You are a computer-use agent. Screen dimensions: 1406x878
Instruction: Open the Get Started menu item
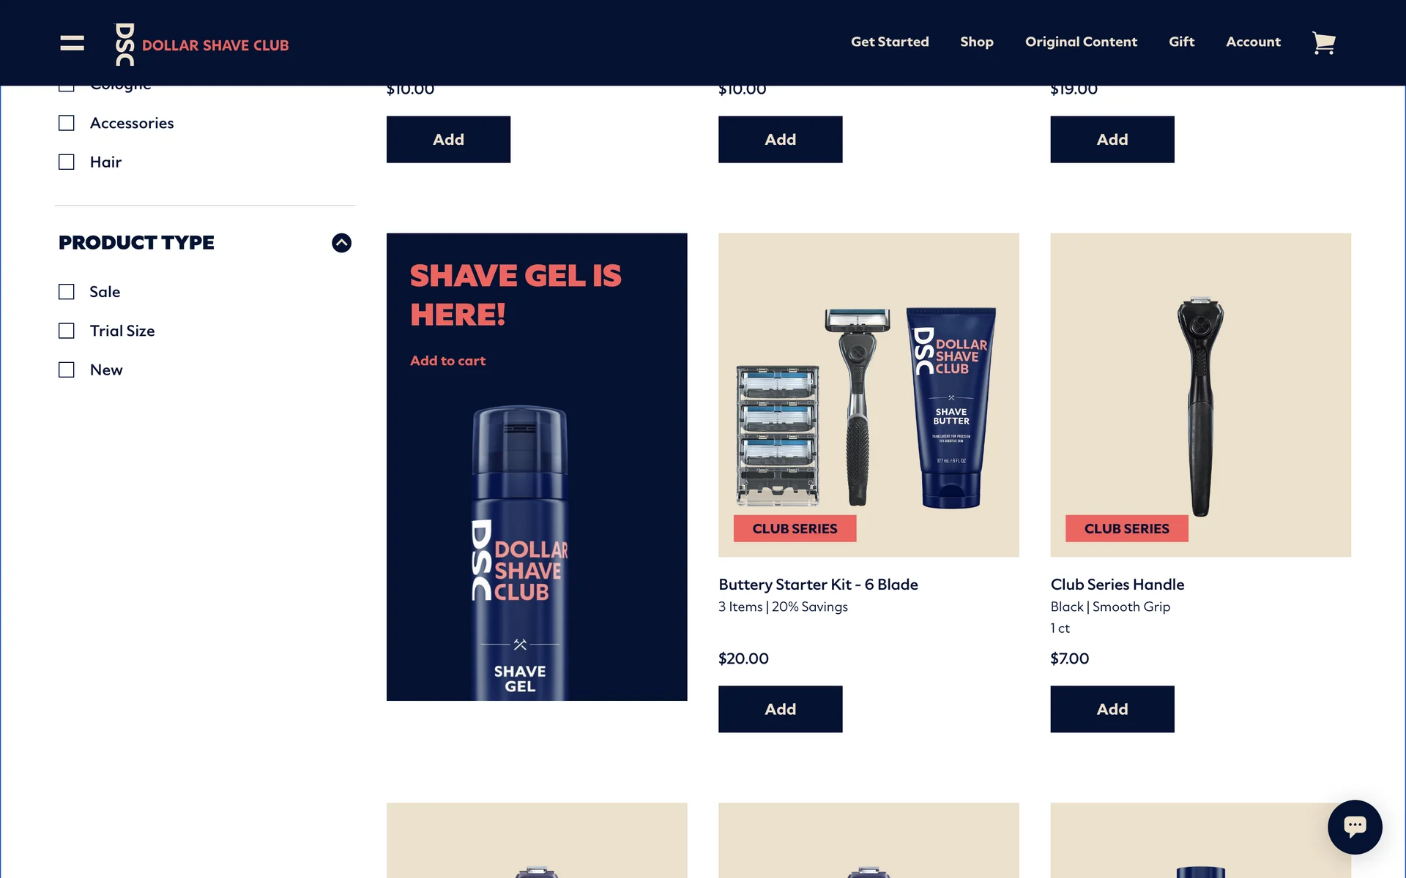click(x=890, y=42)
